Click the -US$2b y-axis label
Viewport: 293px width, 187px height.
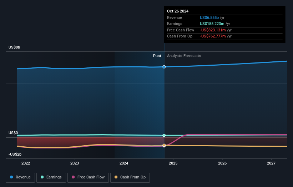15,154
